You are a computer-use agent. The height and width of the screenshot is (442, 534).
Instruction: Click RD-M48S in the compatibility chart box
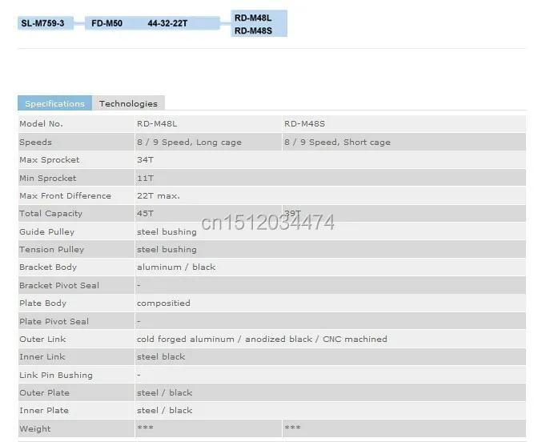pos(253,30)
